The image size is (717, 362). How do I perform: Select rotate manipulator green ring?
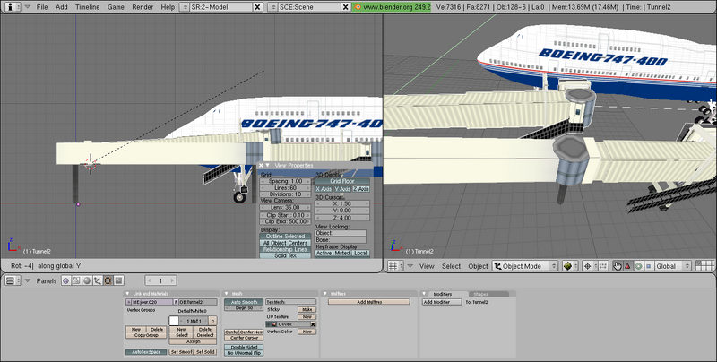(x=638, y=265)
